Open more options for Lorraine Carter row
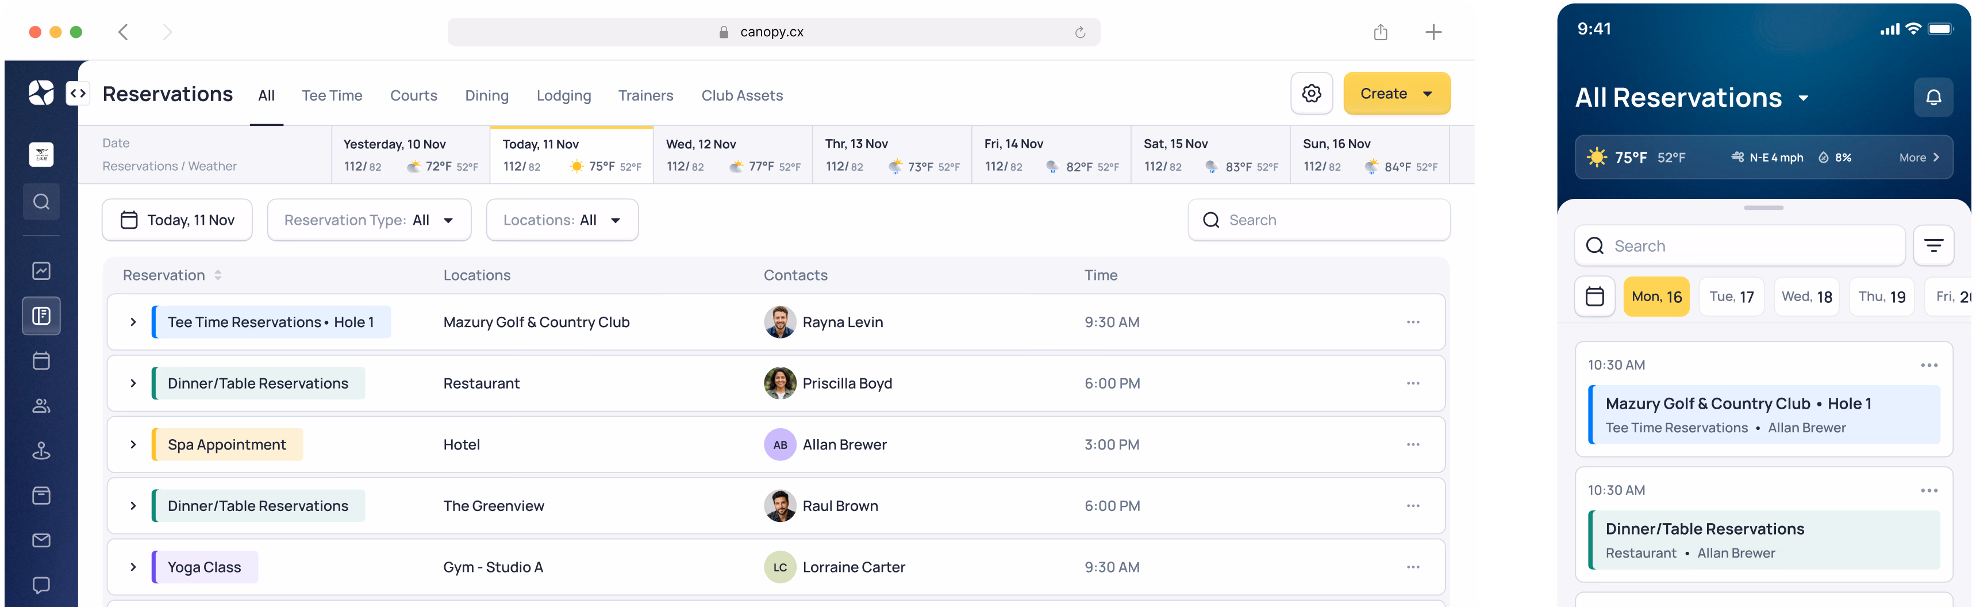1976x607 pixels. (x=1413, y=567)
